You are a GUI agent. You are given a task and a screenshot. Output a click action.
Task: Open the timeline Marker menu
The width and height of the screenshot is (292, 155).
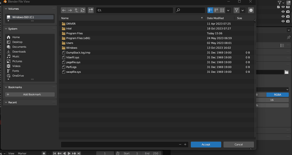coord(22,153)
